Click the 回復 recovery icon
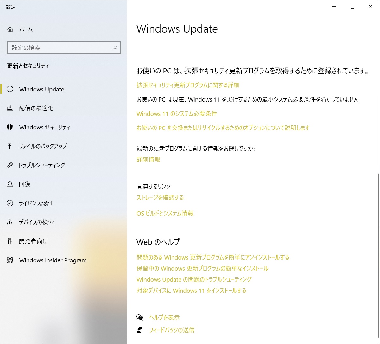 (10, 184)
